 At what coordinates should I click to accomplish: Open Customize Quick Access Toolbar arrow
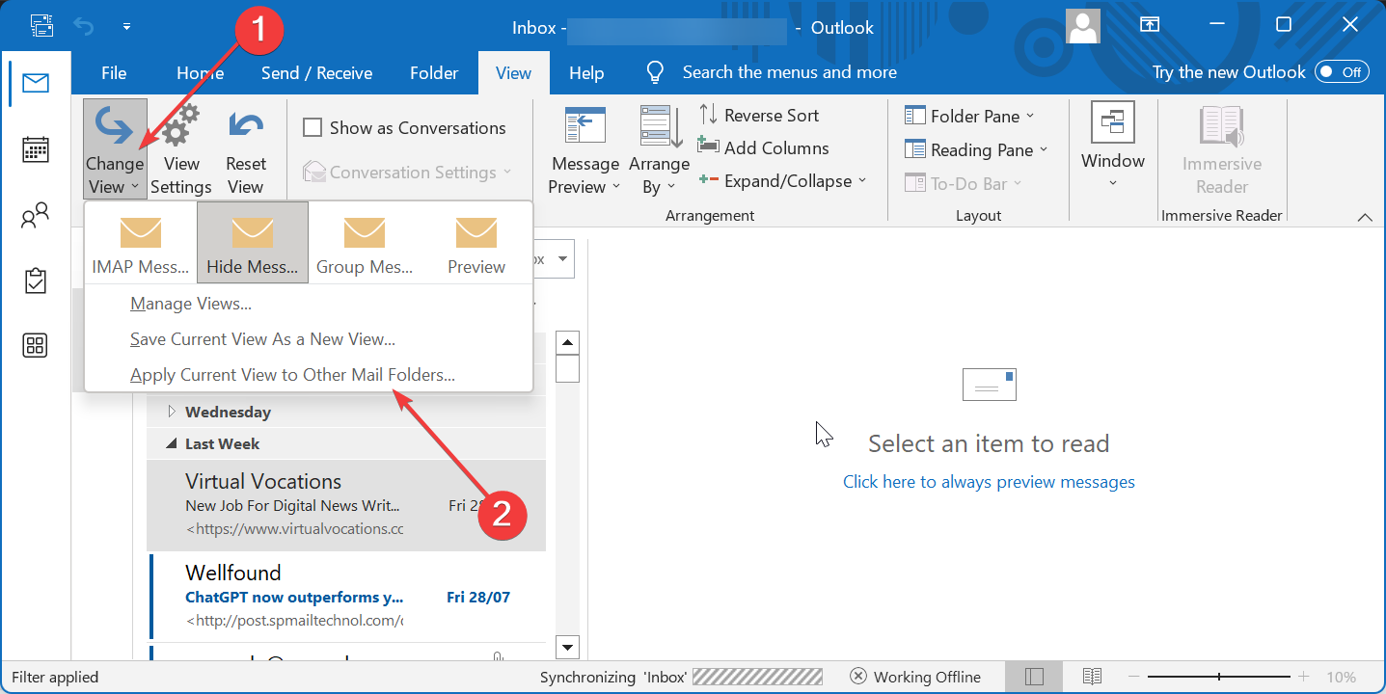[x=127, y=26]
